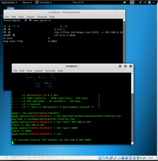The image size is (158, 161).
Task: Click the Ngrok terminal vertical scrollbar
Action: [x=124, y=41]
